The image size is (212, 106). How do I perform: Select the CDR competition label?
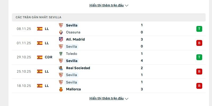[48, 57]
